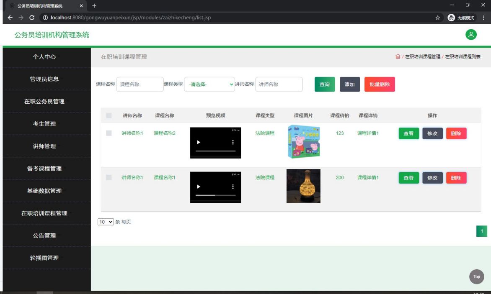Screen dimensions: 491x294
Task: Click the 查询 search button
Action: [325, 84]
